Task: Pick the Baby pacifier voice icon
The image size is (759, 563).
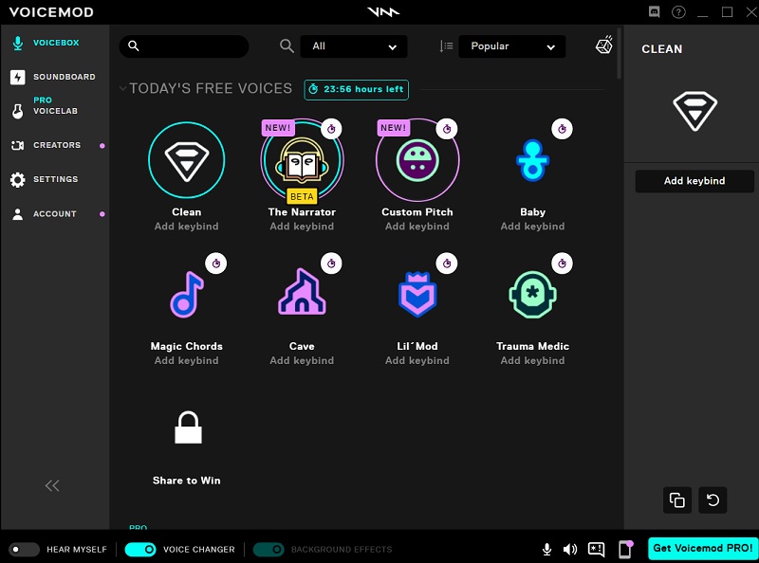Action: coord(532,160)
